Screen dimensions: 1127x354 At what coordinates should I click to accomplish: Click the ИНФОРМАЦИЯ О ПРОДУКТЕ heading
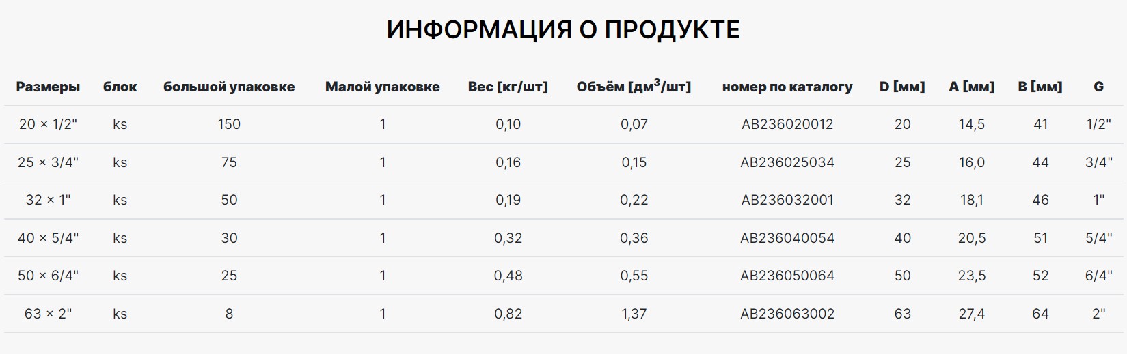coord(563,30)
